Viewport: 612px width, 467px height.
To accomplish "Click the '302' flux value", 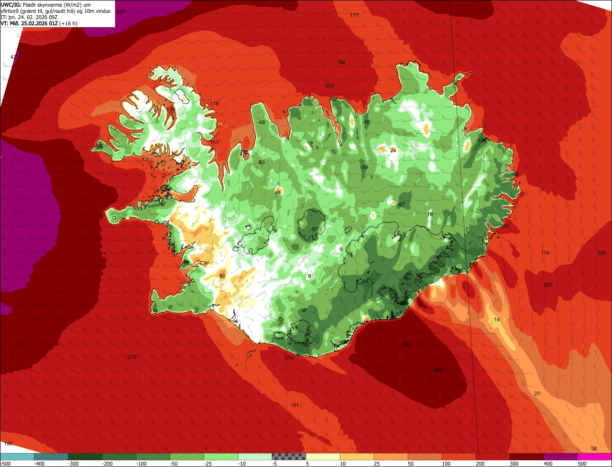I will tap(505, 226).
